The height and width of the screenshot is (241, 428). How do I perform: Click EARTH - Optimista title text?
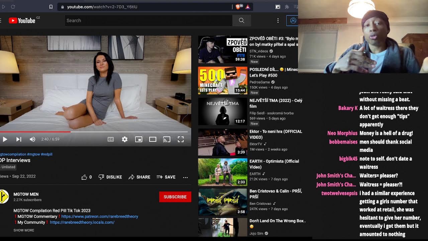click(274, 164)
